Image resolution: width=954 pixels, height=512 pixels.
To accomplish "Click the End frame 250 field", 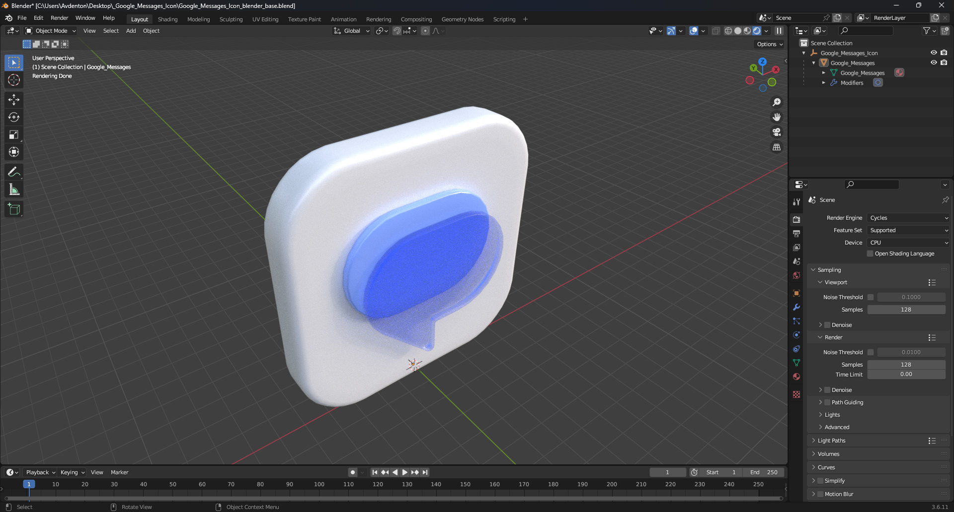I will coord(764,472).
